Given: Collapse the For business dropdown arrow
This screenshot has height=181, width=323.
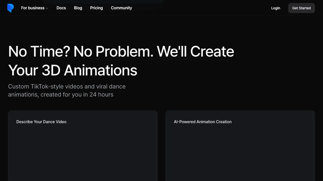Looking at the screenshot, I should click(47, 8).
